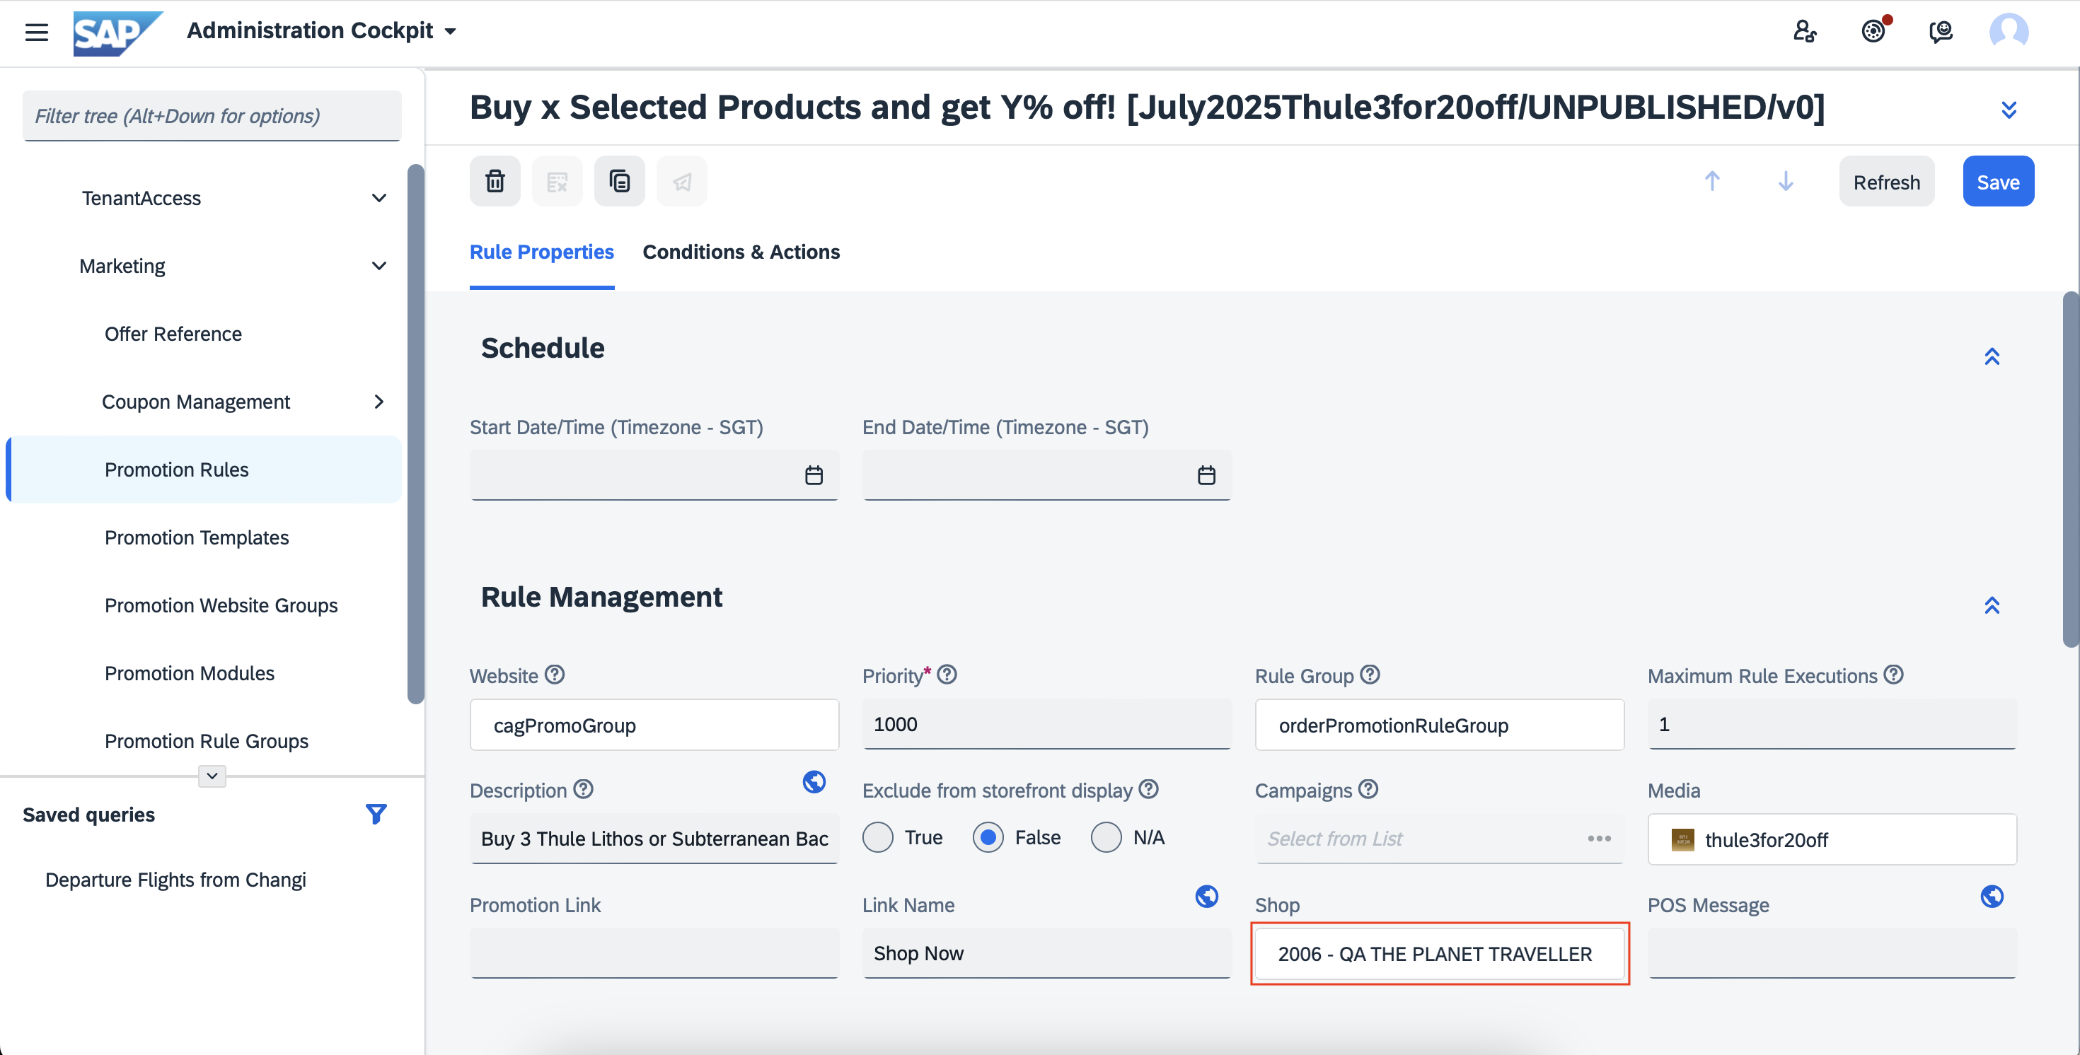Collapse the Schedule section
The image size is (2080, 1055).
(x=1992, y=356)
